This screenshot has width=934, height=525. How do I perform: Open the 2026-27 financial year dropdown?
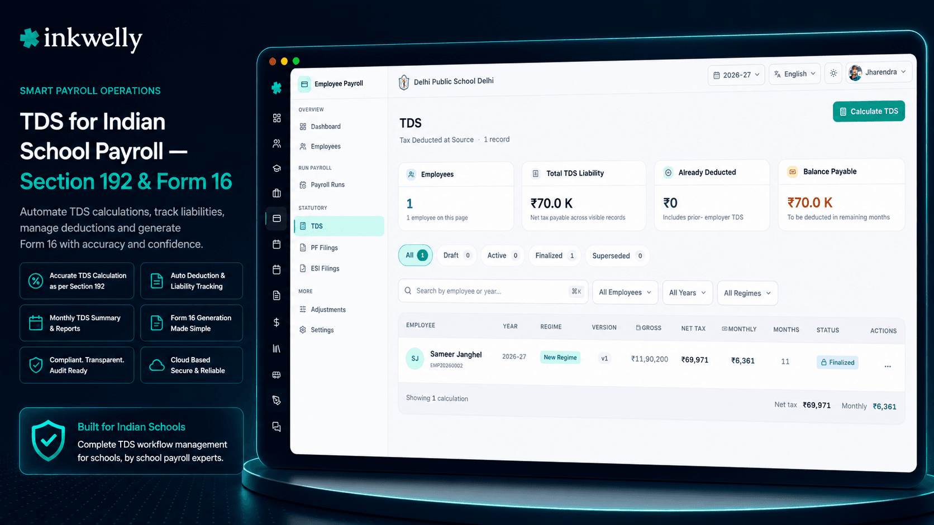coord(737,75)
